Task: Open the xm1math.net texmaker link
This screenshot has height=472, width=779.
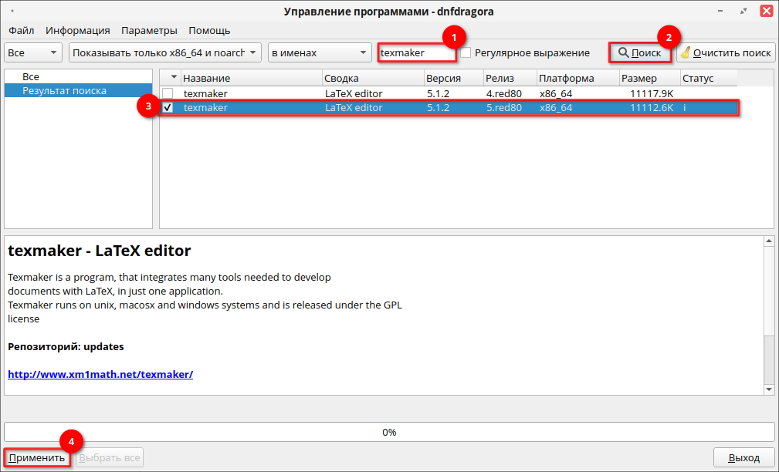Action: [x=100, y=374]
